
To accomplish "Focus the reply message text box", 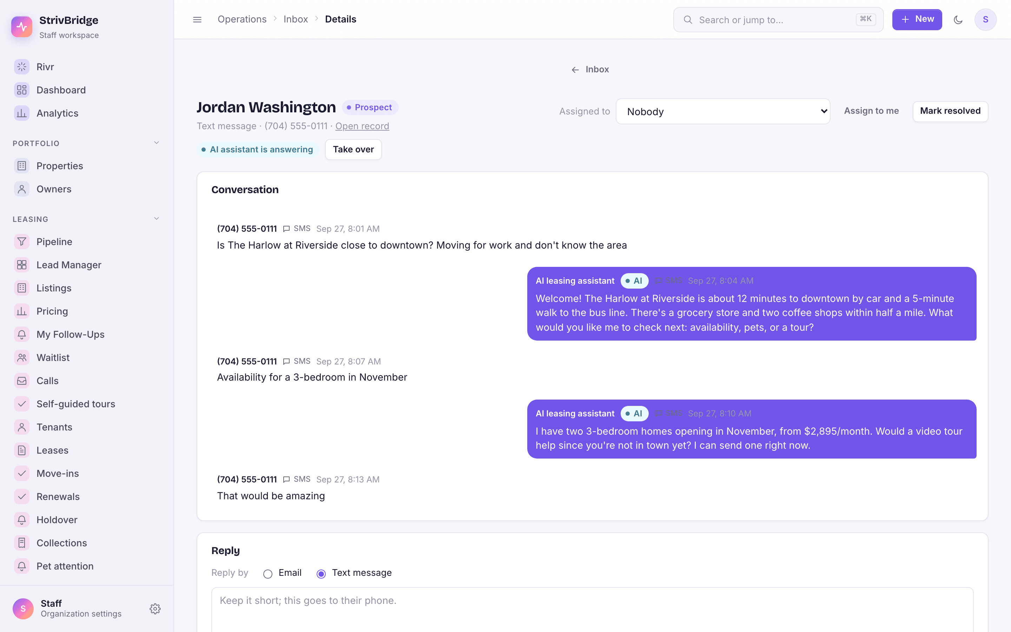I will tap(593, 610).
